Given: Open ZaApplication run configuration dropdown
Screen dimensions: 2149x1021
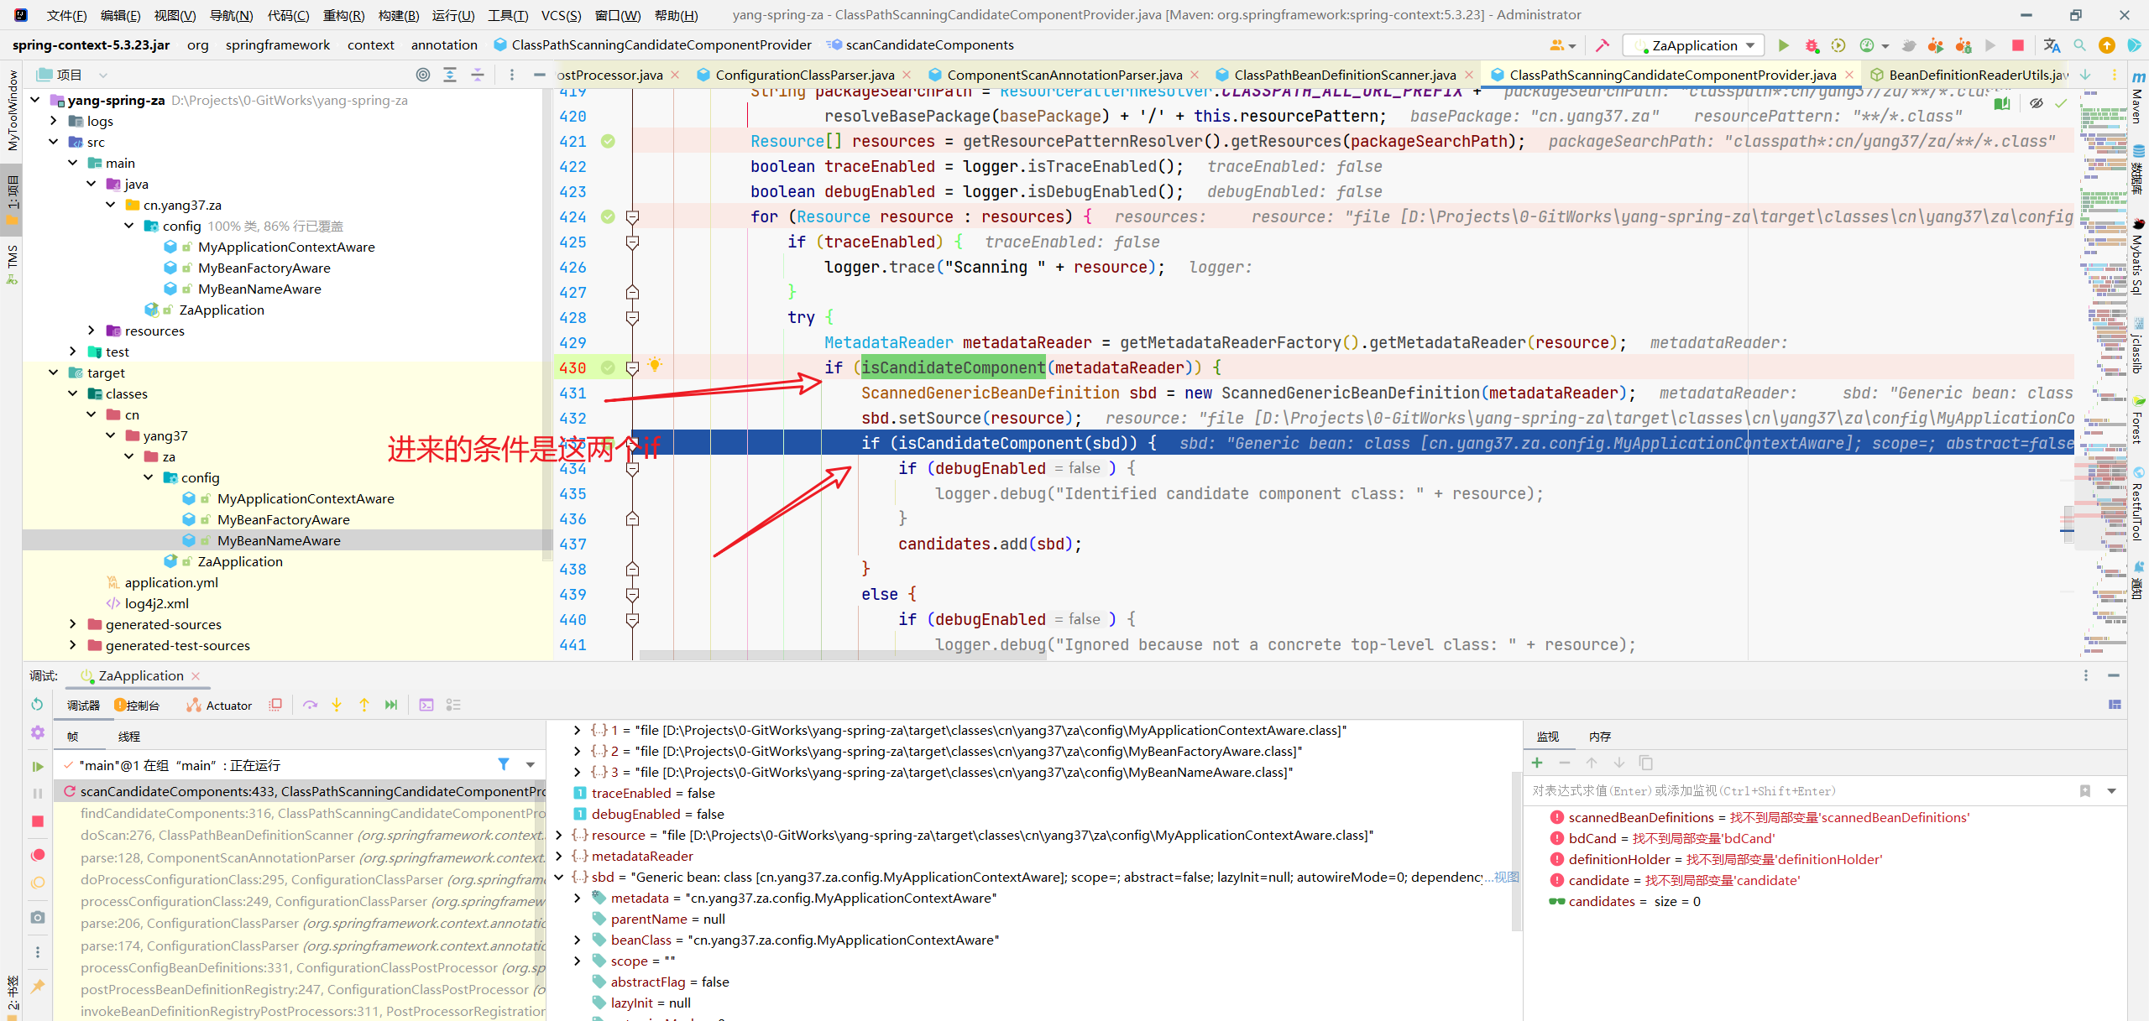Looking at the screenshot, I should pyautogui.click(x=1694, y=45).
